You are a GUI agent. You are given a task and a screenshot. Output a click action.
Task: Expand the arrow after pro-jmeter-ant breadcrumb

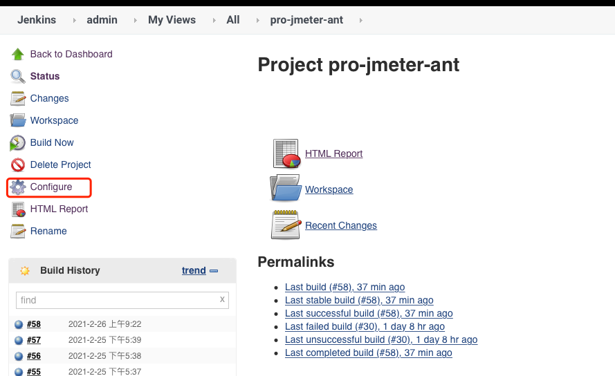360,20
